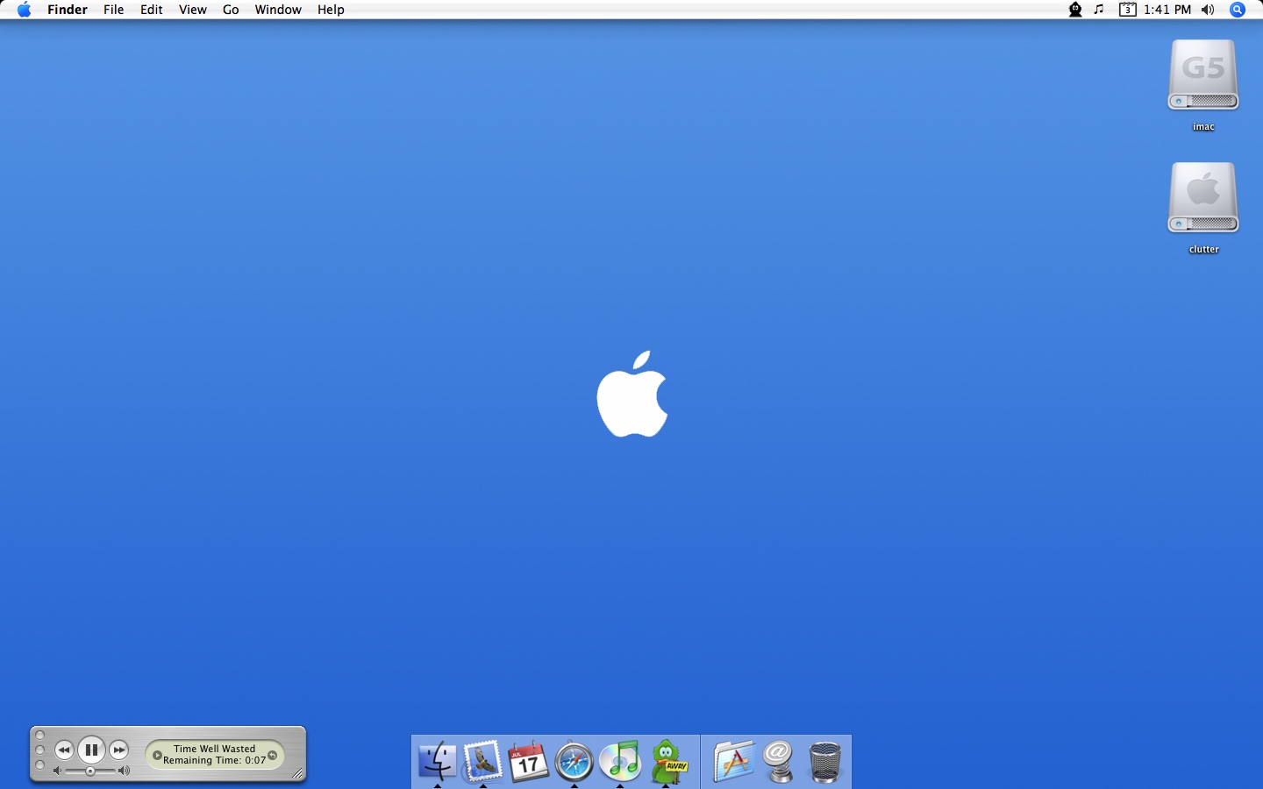Click the iTunes mini player resize handle
This screenshot has height=789, width=1263.
297,773
